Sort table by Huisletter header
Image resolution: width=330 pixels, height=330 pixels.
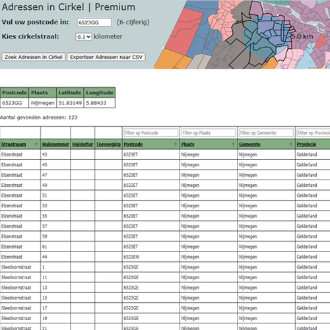click(82, 145)
